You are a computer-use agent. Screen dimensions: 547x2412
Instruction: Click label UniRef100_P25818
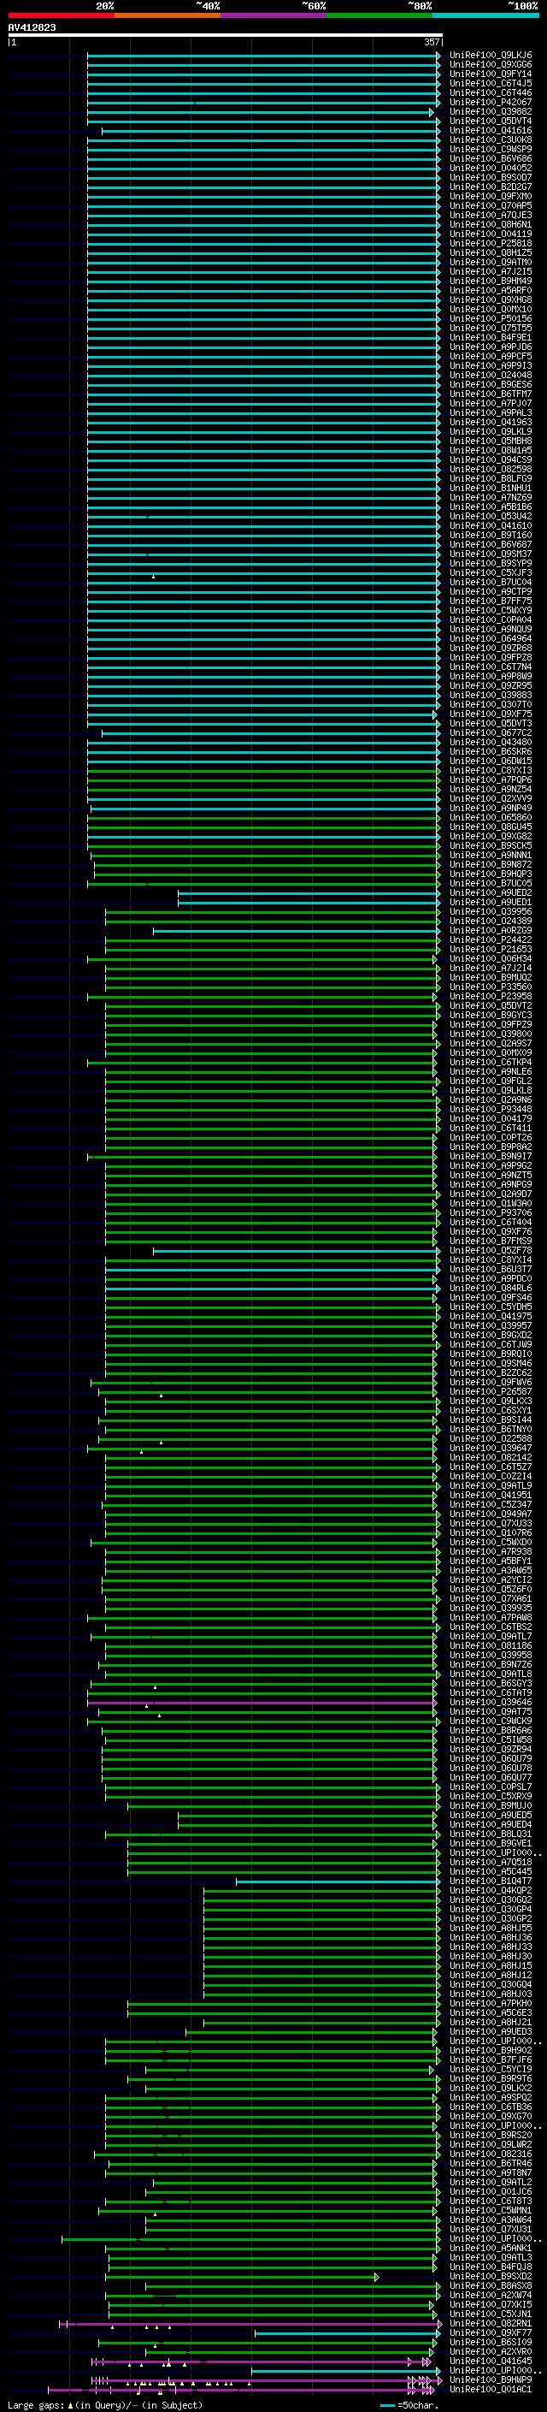[x=491, y=244]
